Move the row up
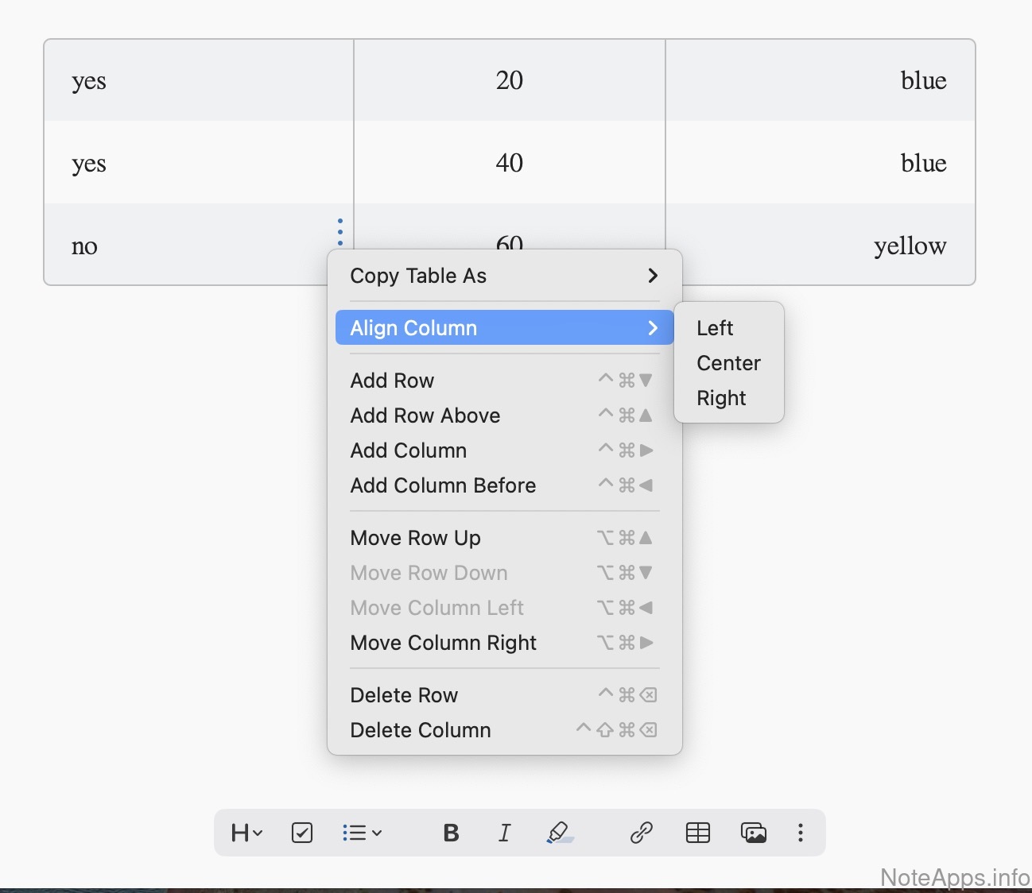Screen dimensions: 1032x893 [x=415, y=538]
